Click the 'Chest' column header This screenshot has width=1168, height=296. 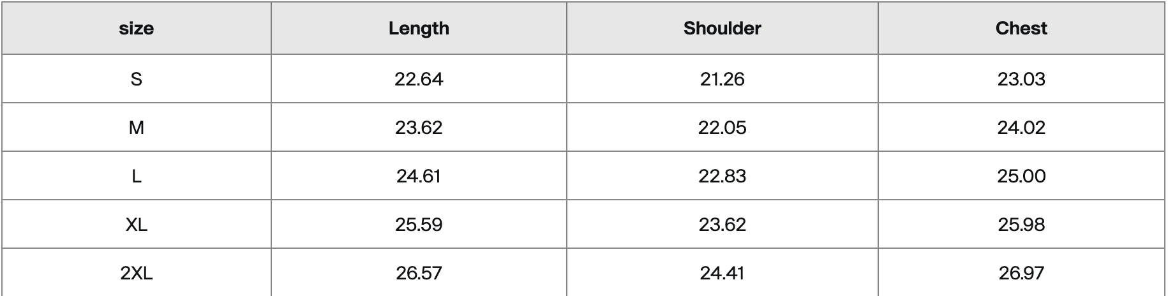pos(1021,29)
